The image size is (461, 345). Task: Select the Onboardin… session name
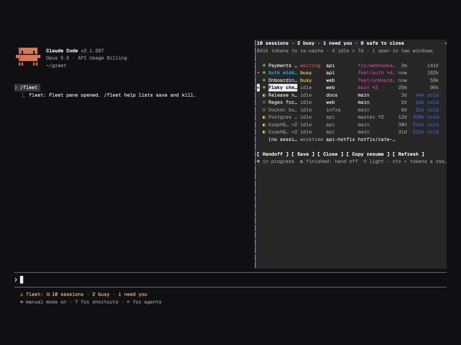tap(283, 80)
